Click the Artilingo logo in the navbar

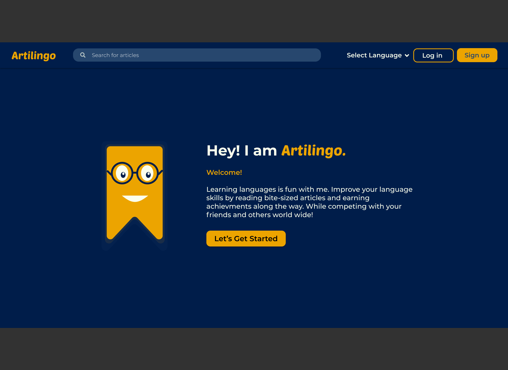point(34,56)
